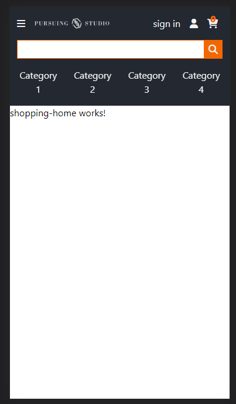Click the "sign in" link
The height and width of the screenshot is (404, 236).
(x=166, y=24)
